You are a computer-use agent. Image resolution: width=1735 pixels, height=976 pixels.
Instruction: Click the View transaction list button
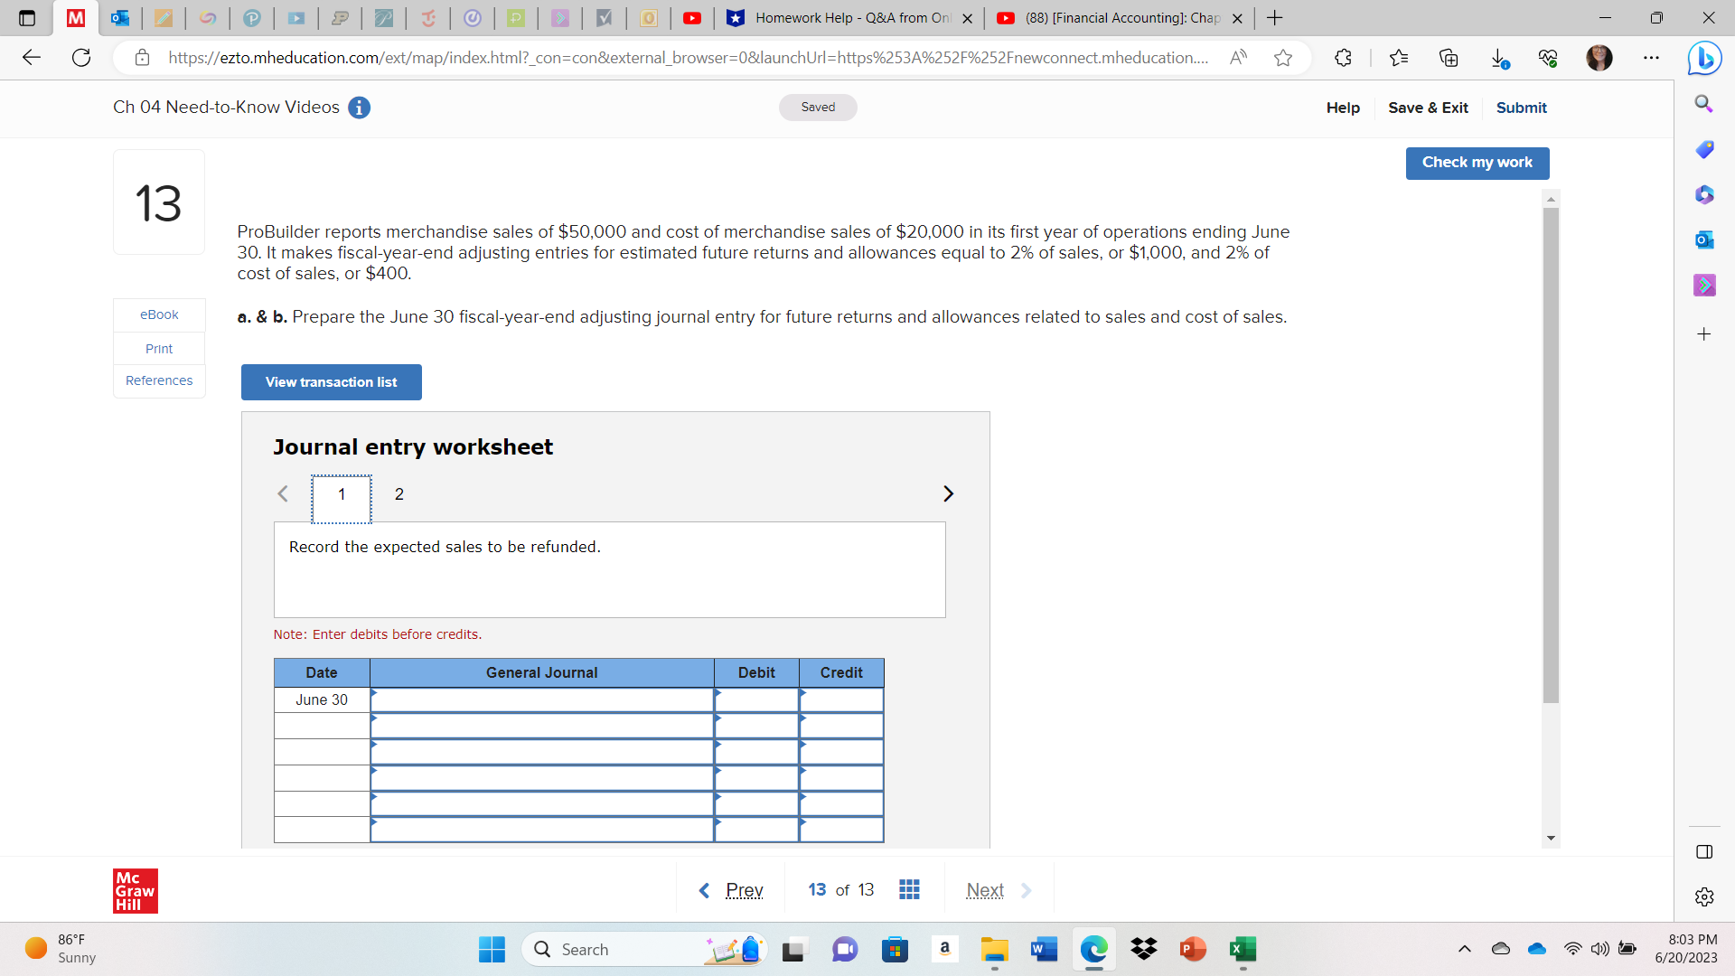(331, 382)
